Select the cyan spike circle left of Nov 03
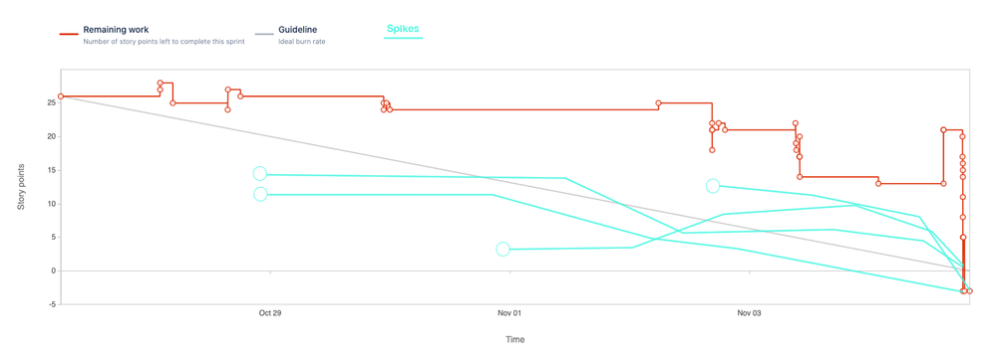 click(x=713, y=186)
